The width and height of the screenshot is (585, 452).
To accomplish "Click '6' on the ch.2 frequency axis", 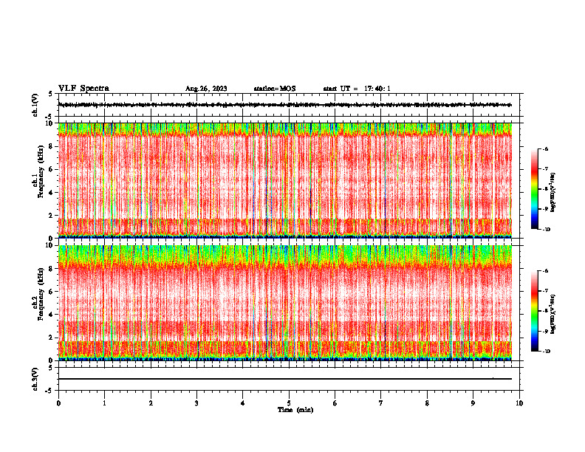I will [51, 292].
